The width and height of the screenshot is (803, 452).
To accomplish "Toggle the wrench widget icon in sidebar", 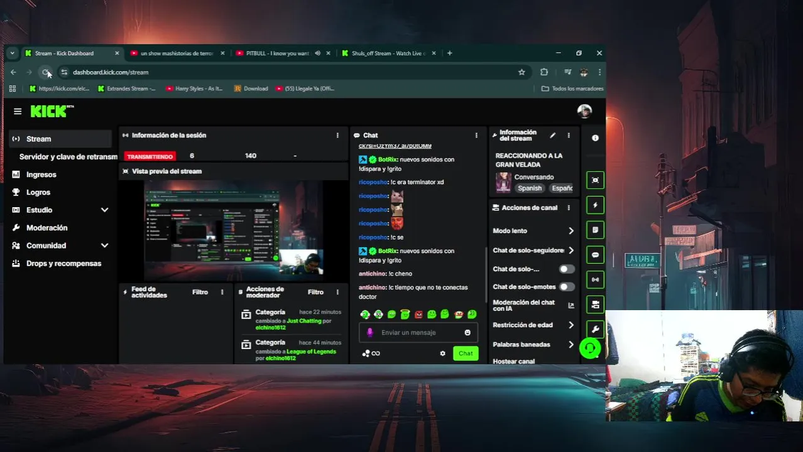I will [595, 329].
